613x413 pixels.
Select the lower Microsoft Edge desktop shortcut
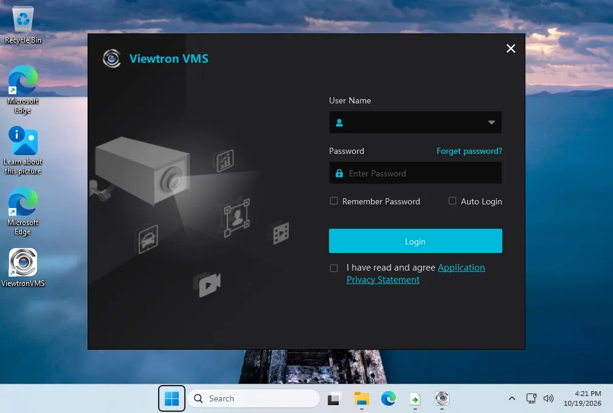click(x=23, y=211)
